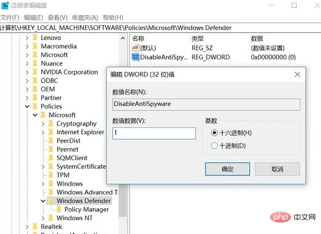Select the Windows Defender folder icon

(x=51, y=201)
